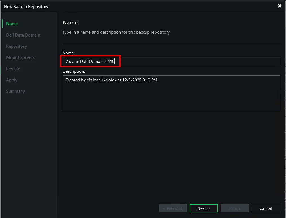Click the Previous button
Image resolution: width=286 pixels, height=218 pixels.
click(172, 208)
